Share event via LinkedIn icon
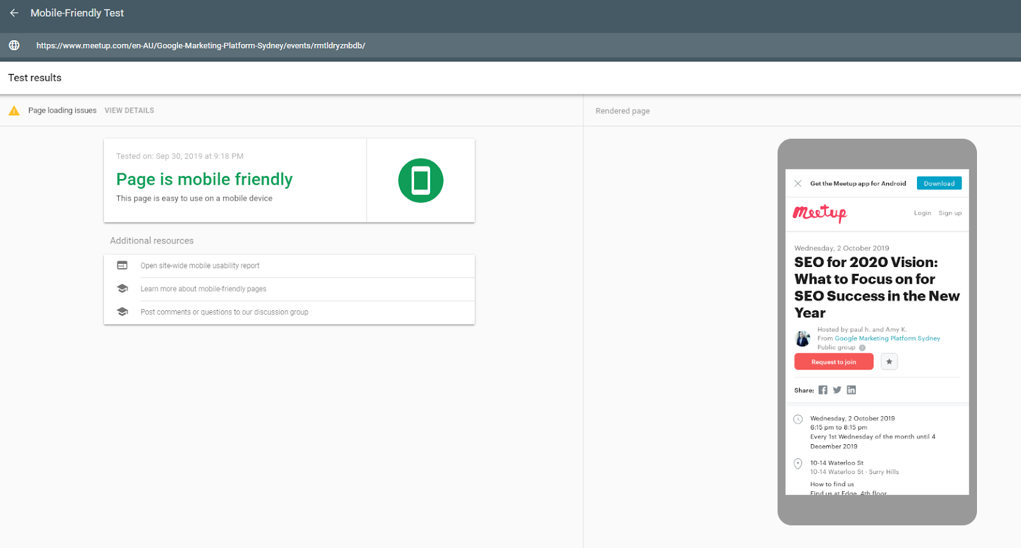Screen dimensions: 1021x548 click(x=851, y=390)
